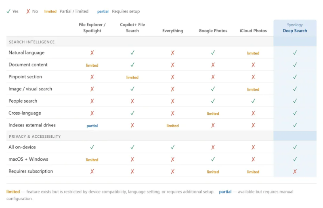This screenshot has height=208, width=323.
Task: Click the 'Google Photos' column header
Action: pyautogui.click(x=213, y=31)
